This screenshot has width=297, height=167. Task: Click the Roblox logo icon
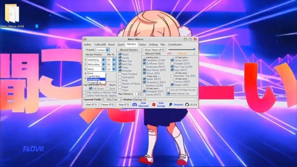click(154, 104)
